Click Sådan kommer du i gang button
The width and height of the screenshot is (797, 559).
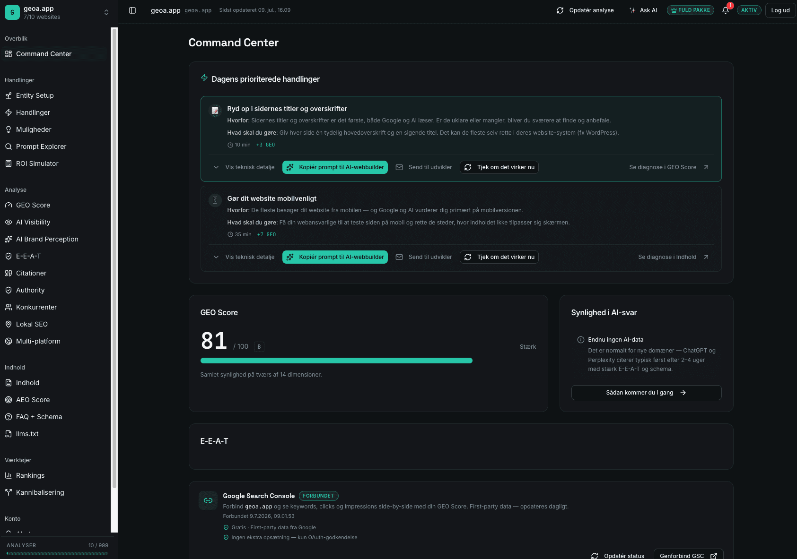coord(646,393)
